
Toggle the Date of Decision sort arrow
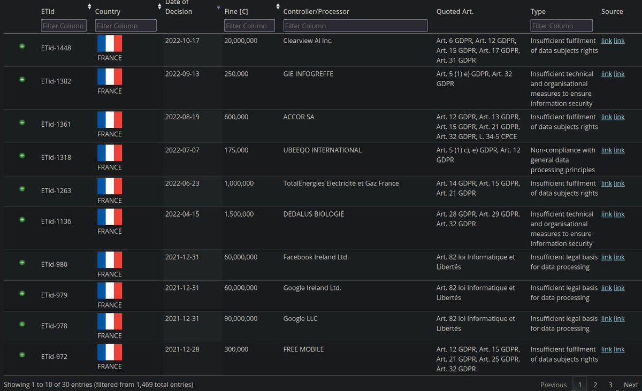coord(218,7)
